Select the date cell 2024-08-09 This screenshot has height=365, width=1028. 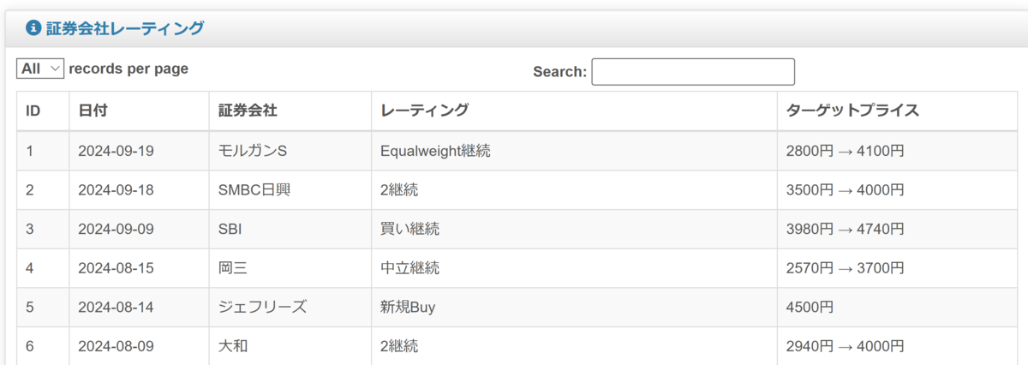139,346
